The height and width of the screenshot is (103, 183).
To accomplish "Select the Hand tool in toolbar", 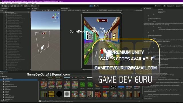I will (x=2, y=6).
